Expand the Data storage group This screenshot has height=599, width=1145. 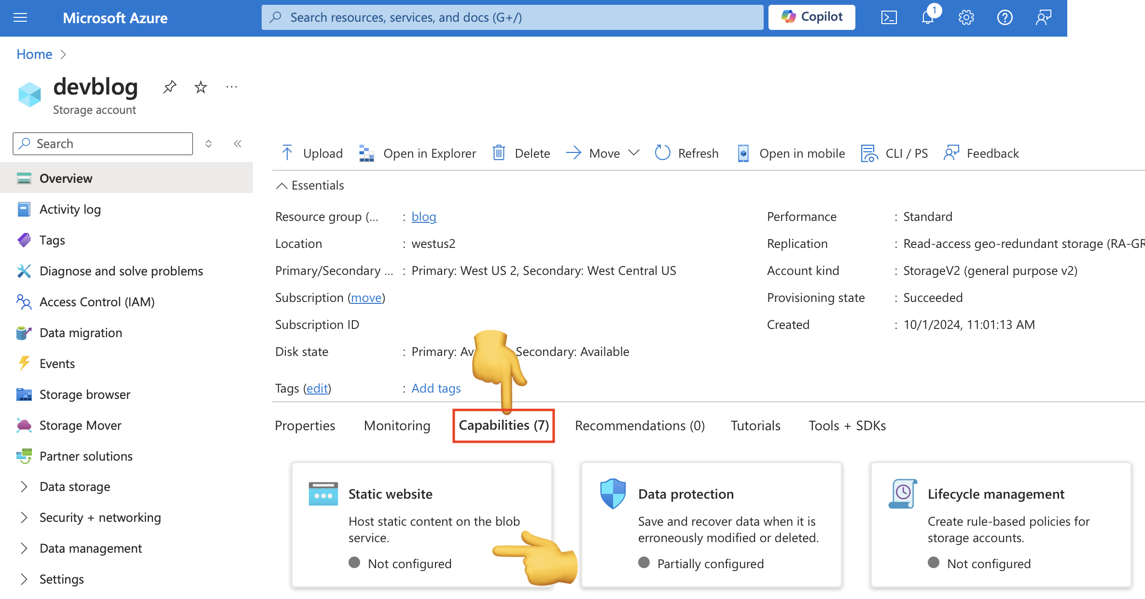24,487
